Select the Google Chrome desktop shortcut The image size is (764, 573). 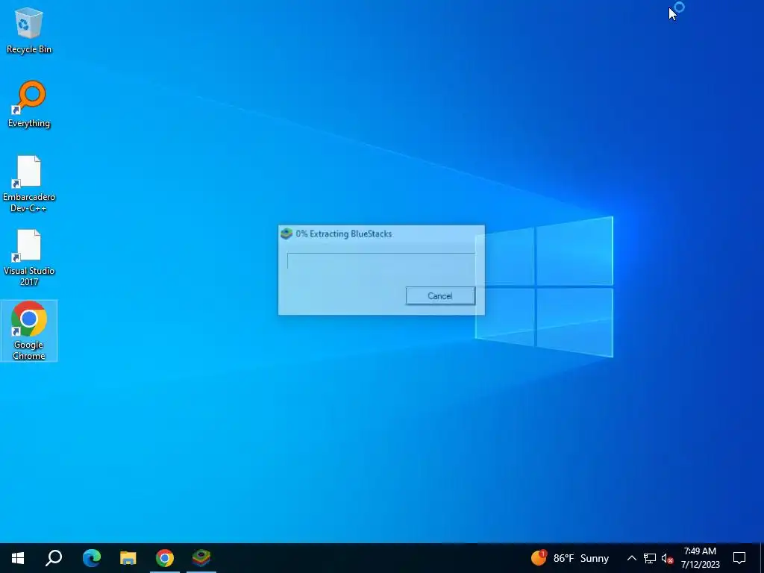pos(29,331)
